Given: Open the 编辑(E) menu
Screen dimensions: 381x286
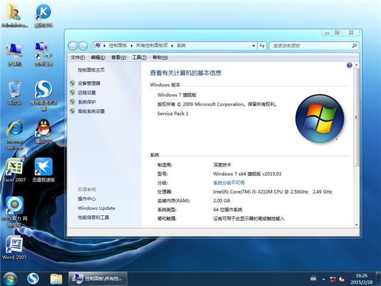Looking at the screenshot, I should pos(98,57).
